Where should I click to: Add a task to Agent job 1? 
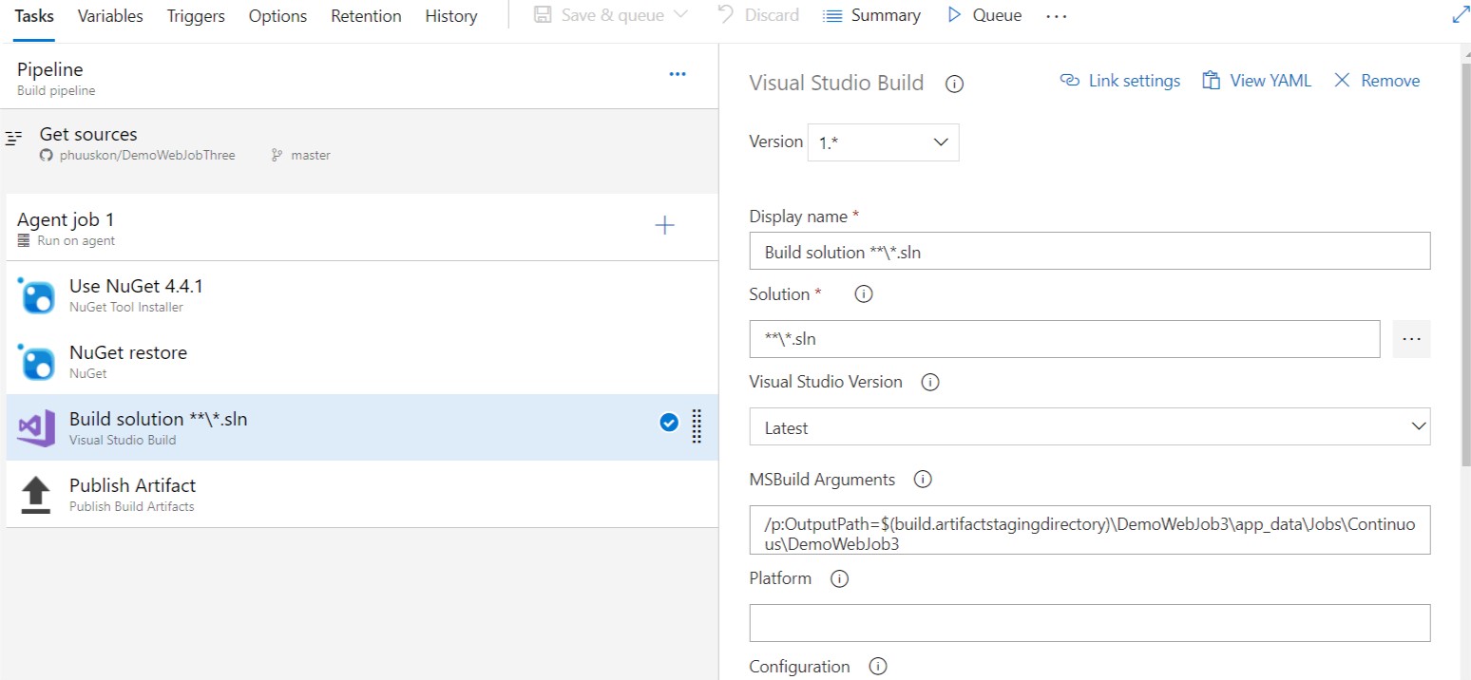[x=665, y=225]
